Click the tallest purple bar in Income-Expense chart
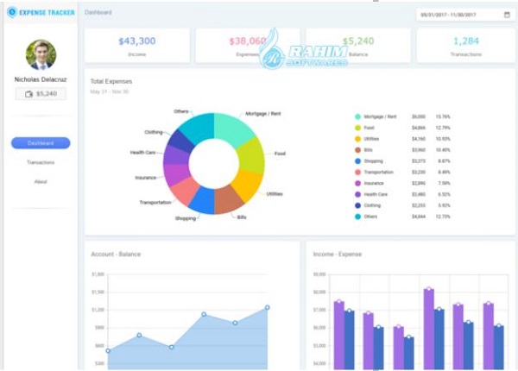The width and height of the screenshot is (518, 371). (x=429, y=329)
